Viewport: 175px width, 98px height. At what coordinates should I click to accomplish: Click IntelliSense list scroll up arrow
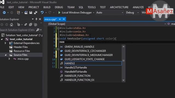(123, 47)
